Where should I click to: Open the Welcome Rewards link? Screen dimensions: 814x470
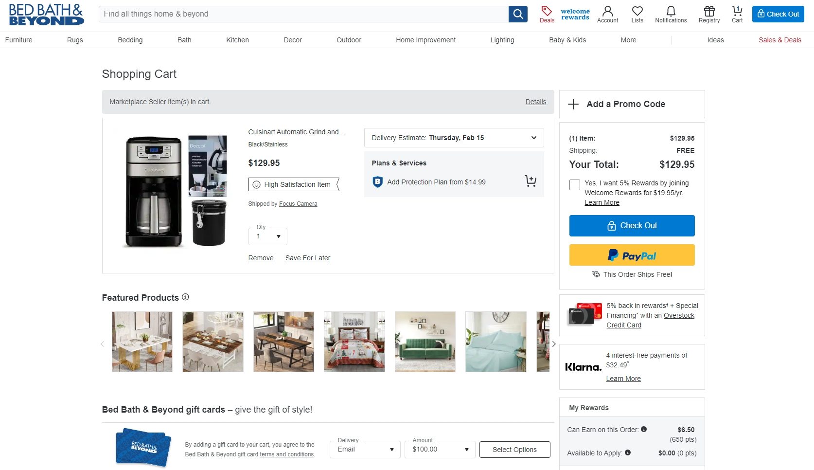coord(575,14)
